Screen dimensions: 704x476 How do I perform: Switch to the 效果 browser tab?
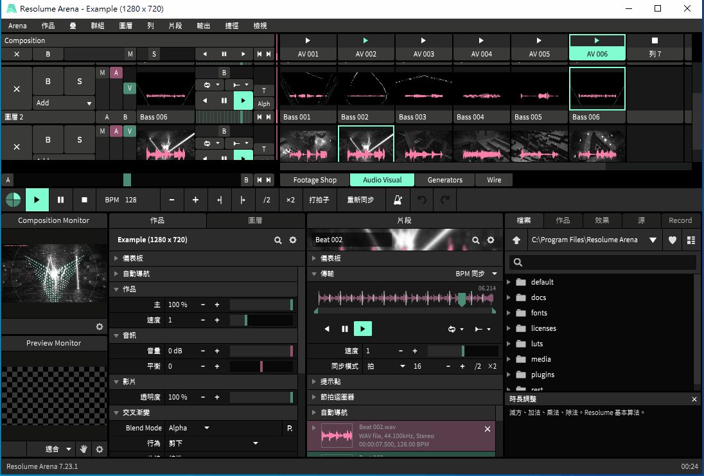click(602, 220)
